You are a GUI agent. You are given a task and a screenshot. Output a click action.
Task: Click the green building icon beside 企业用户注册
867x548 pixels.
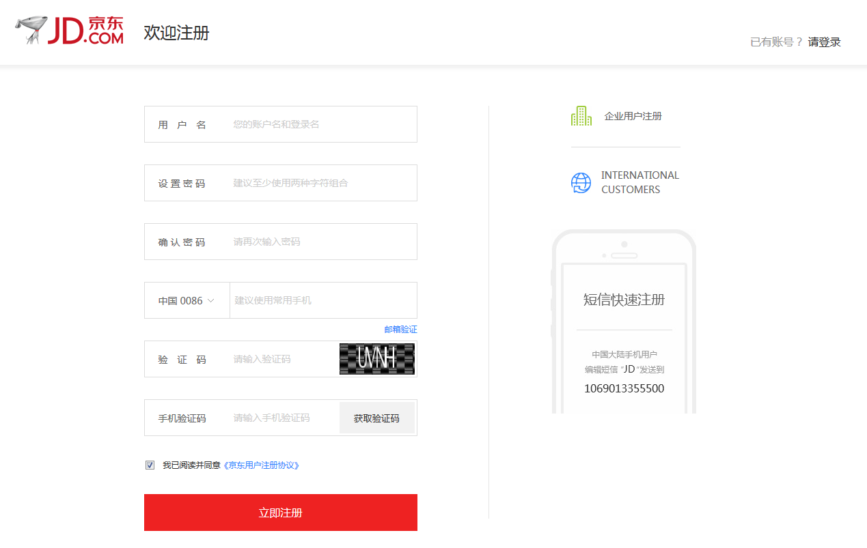coord(580,115)
